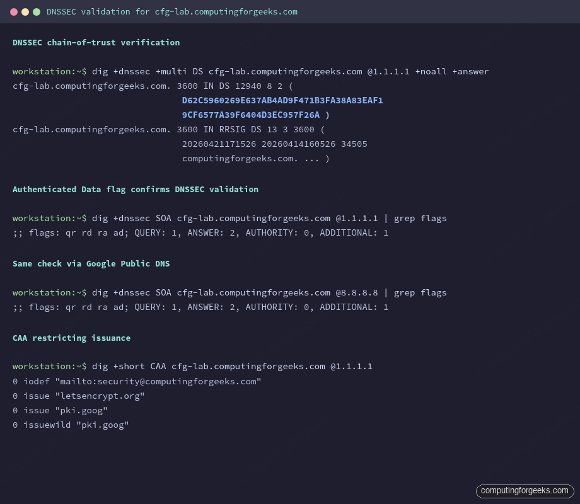Select the CAA restricting issuance heading
This screenshot has height=504, width=580.
[x=71, y=338]
